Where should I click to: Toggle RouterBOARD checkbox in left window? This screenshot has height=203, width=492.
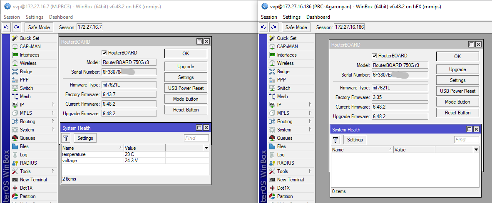pos(104,53)
